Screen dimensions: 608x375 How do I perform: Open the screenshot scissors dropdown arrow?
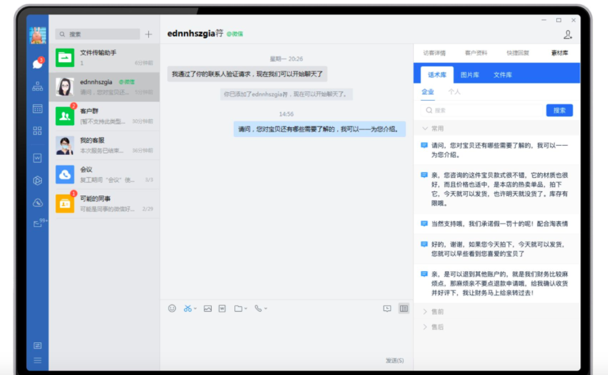[196, 309]
